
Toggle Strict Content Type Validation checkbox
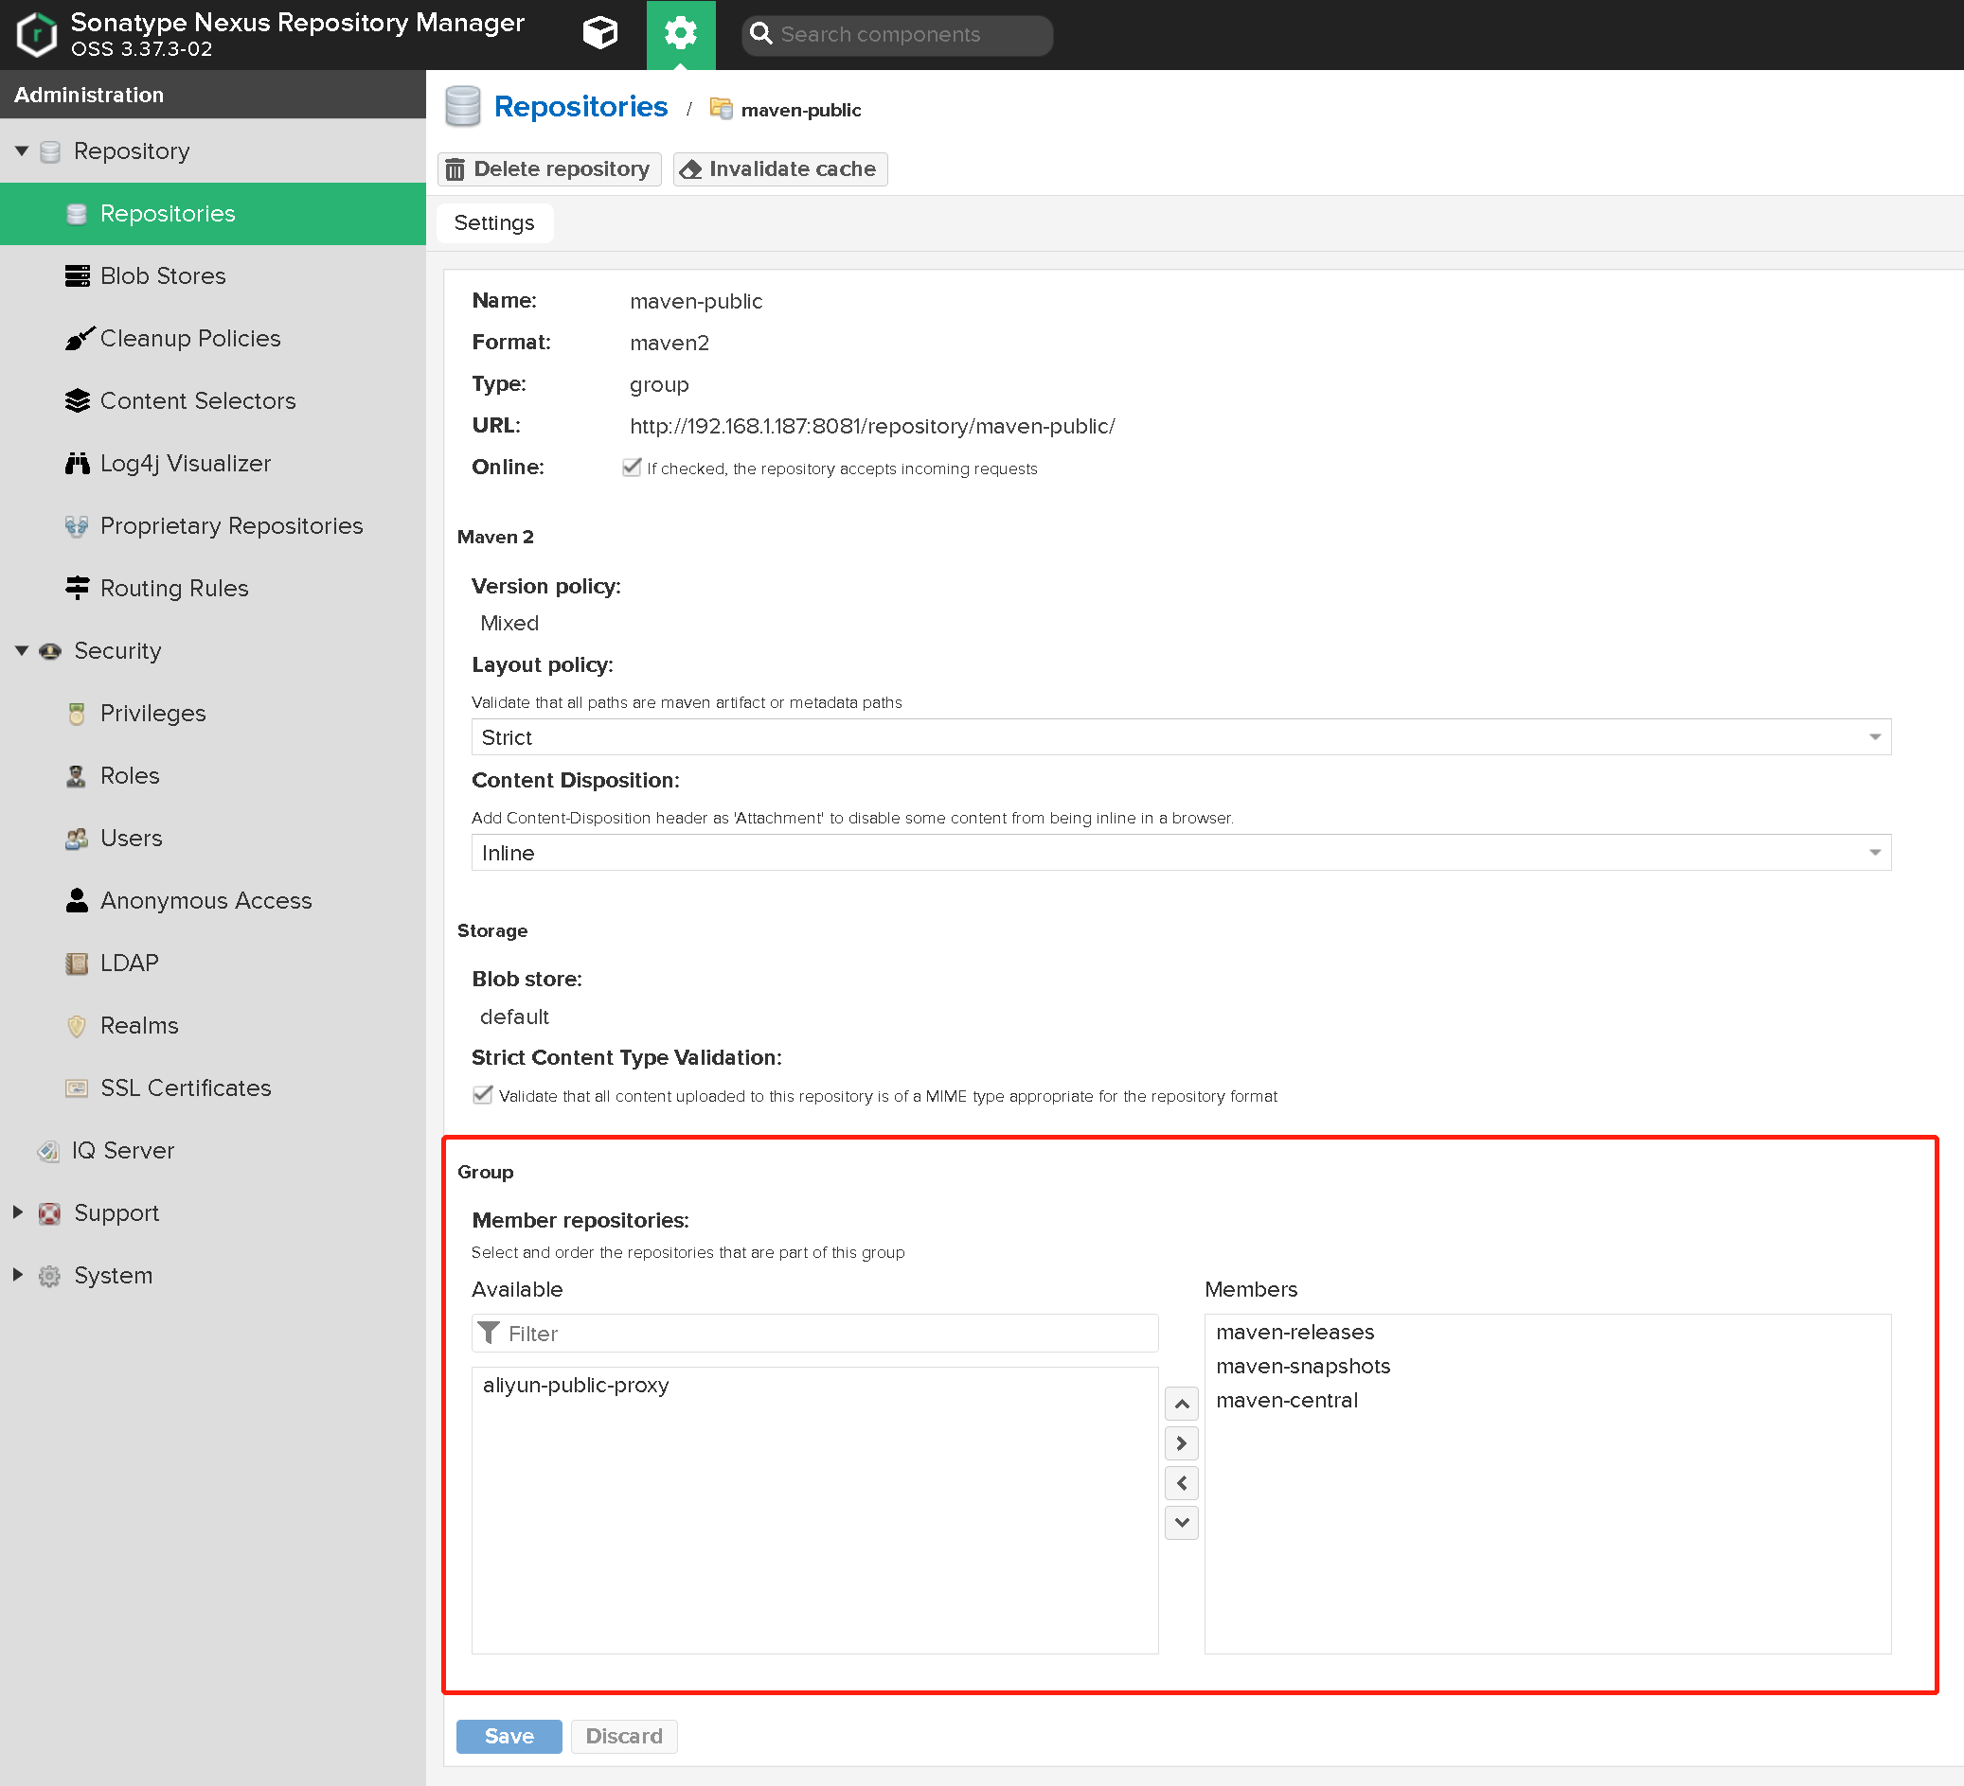coord(482,1094)
